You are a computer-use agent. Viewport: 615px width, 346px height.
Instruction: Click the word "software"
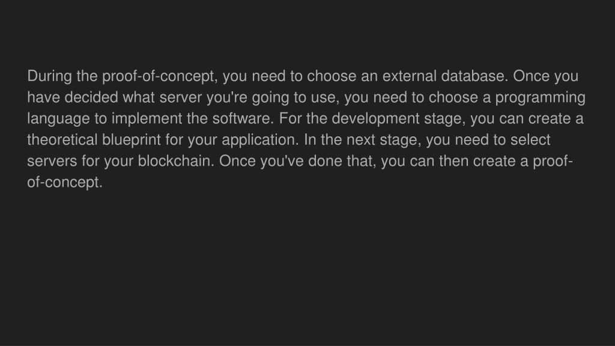pos(243,118)
